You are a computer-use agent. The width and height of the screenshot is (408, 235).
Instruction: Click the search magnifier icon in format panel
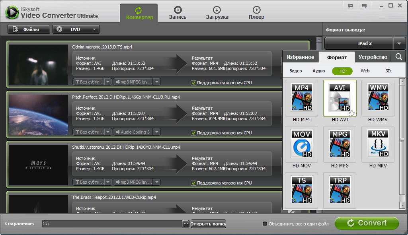[x=399, y=57]
